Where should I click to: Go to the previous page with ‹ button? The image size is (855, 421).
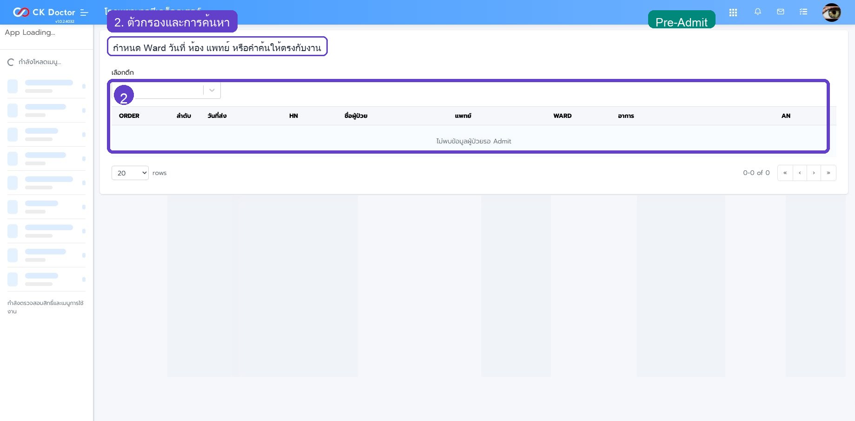800,173
